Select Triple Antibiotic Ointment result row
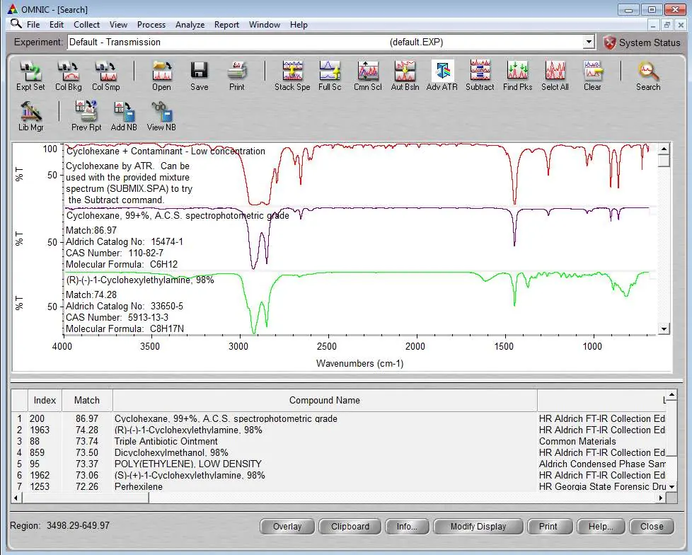The image size is (692, 555). pyautogui.click(x=338, y=442)
